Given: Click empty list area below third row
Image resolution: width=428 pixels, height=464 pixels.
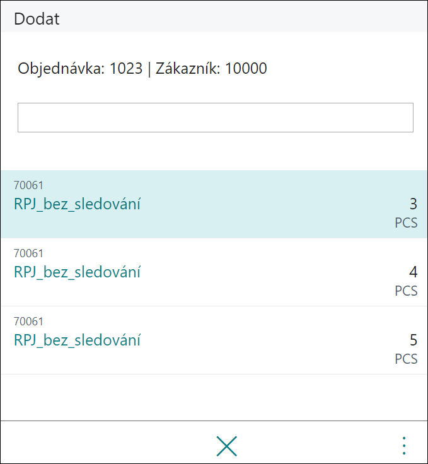Looking at the screenshot, I should [x=214, y=397].
